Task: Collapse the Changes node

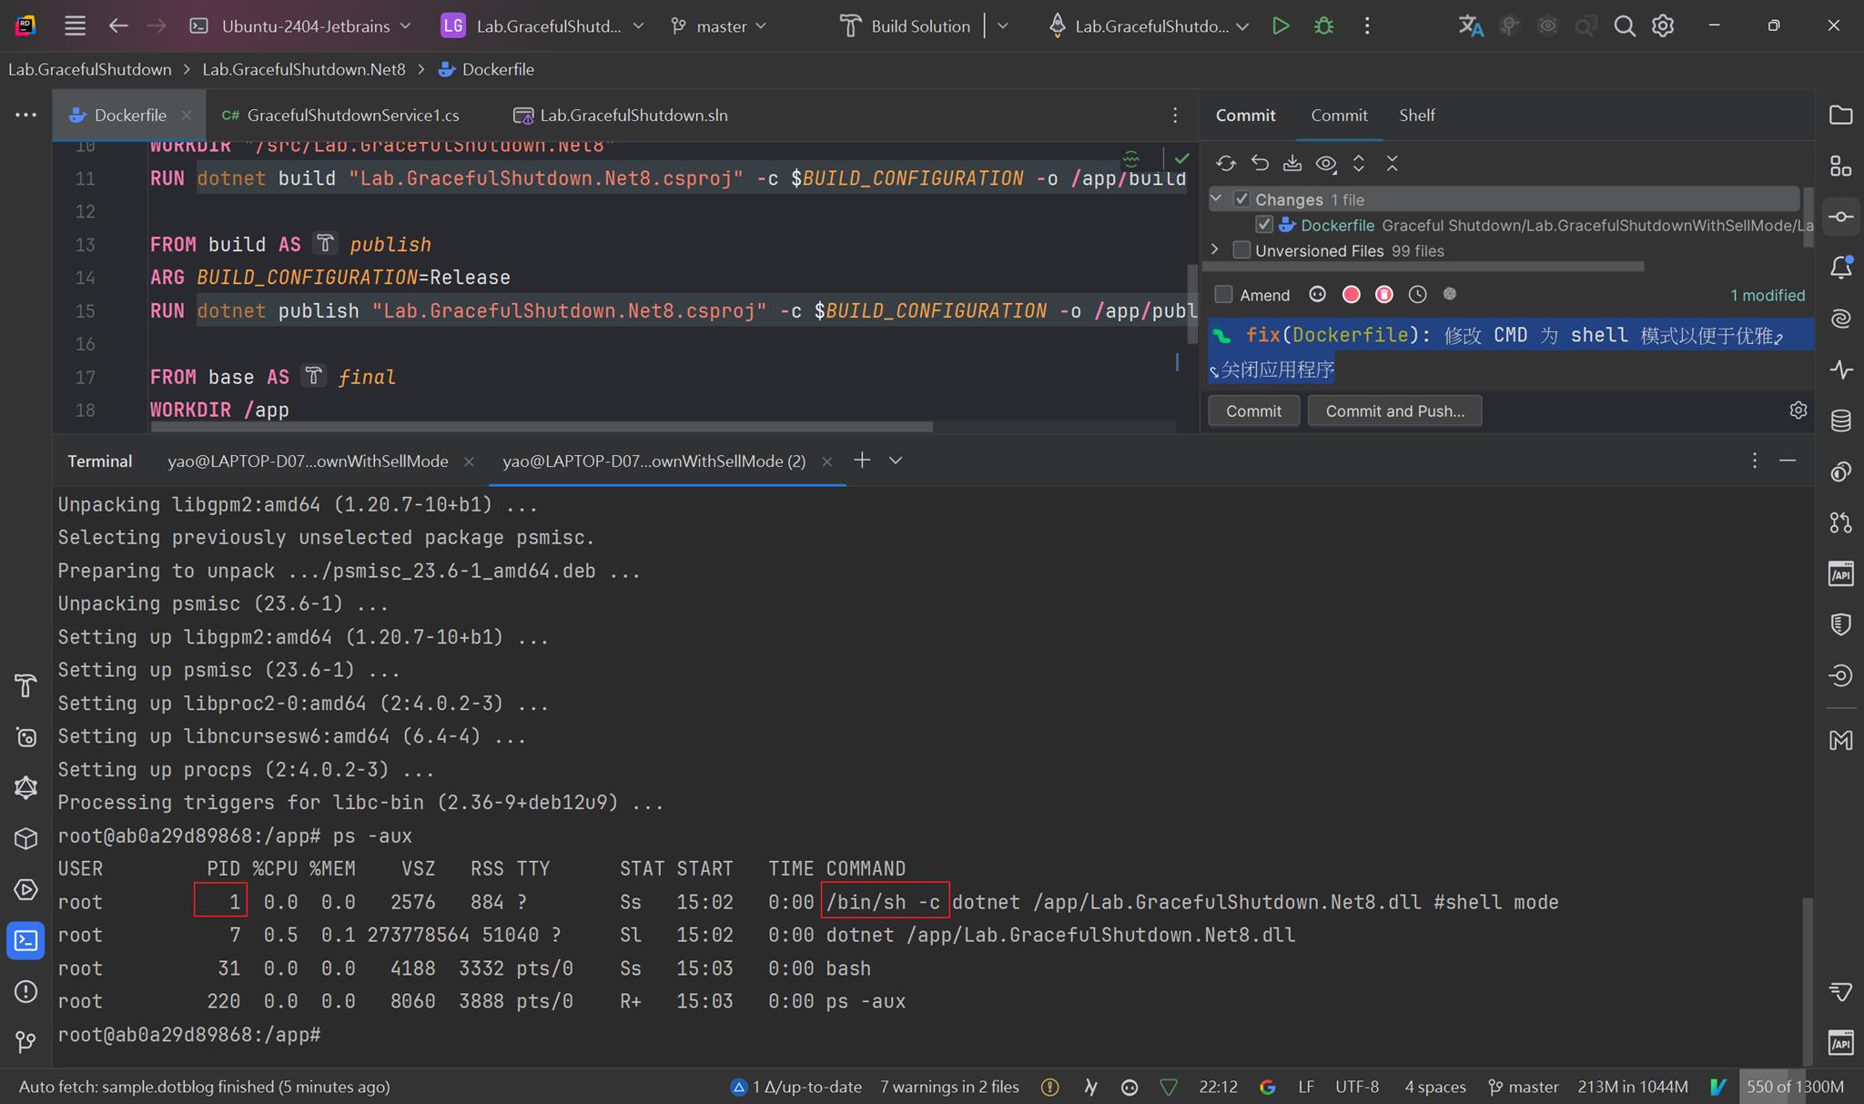Action: click(1215, 198)
